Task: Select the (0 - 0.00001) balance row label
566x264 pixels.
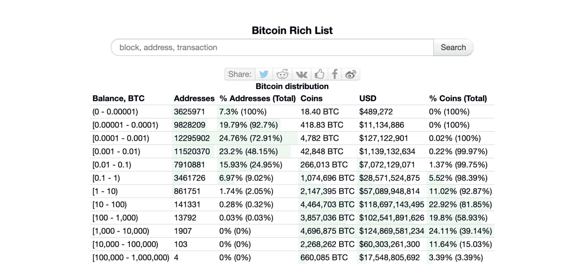Action: (x=115, y=112)
